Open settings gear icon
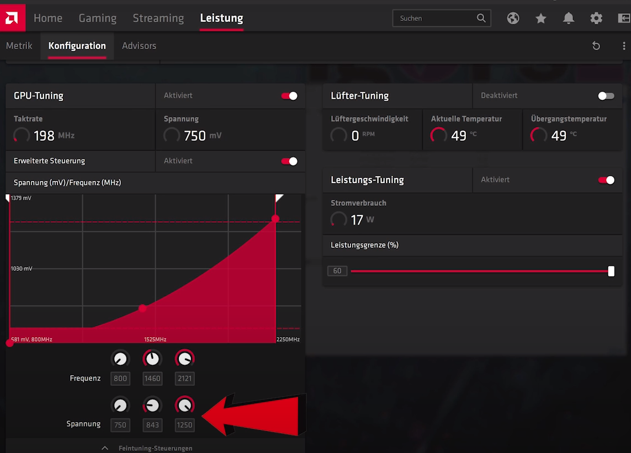Viewport: 631px width, 453px height. pyautogui.click(x=596, y=18)
